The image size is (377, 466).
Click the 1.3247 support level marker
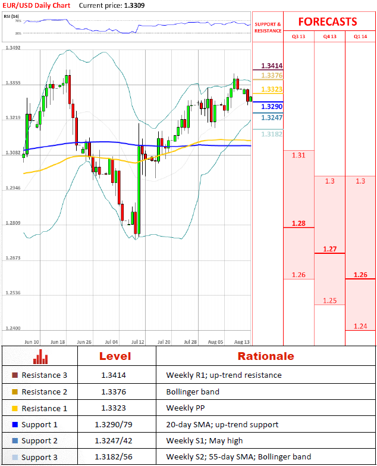click(x=272, y=117)
